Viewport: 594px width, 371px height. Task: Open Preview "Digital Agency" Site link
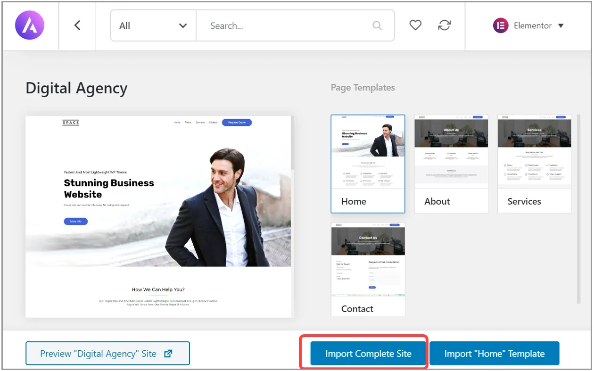pyautogui.click(x=107, y=354)
